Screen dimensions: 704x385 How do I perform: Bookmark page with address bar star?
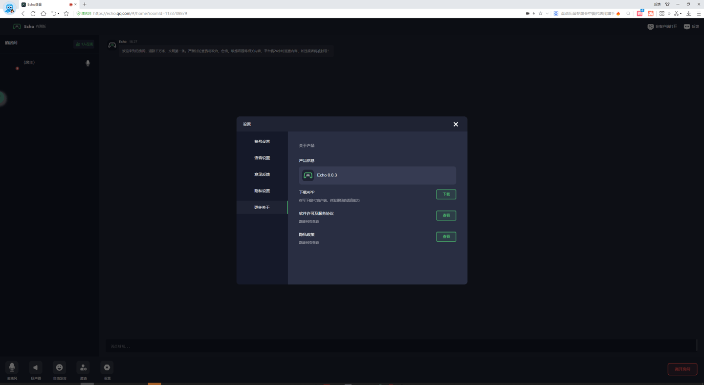click(541, 14)
